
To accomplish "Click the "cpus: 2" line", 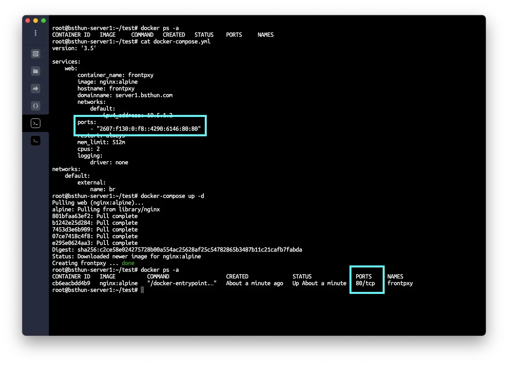I will point(89,149).
